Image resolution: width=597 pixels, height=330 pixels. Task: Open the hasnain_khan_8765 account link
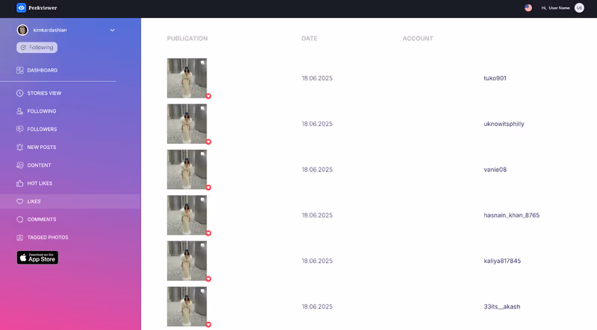point(511,215)
